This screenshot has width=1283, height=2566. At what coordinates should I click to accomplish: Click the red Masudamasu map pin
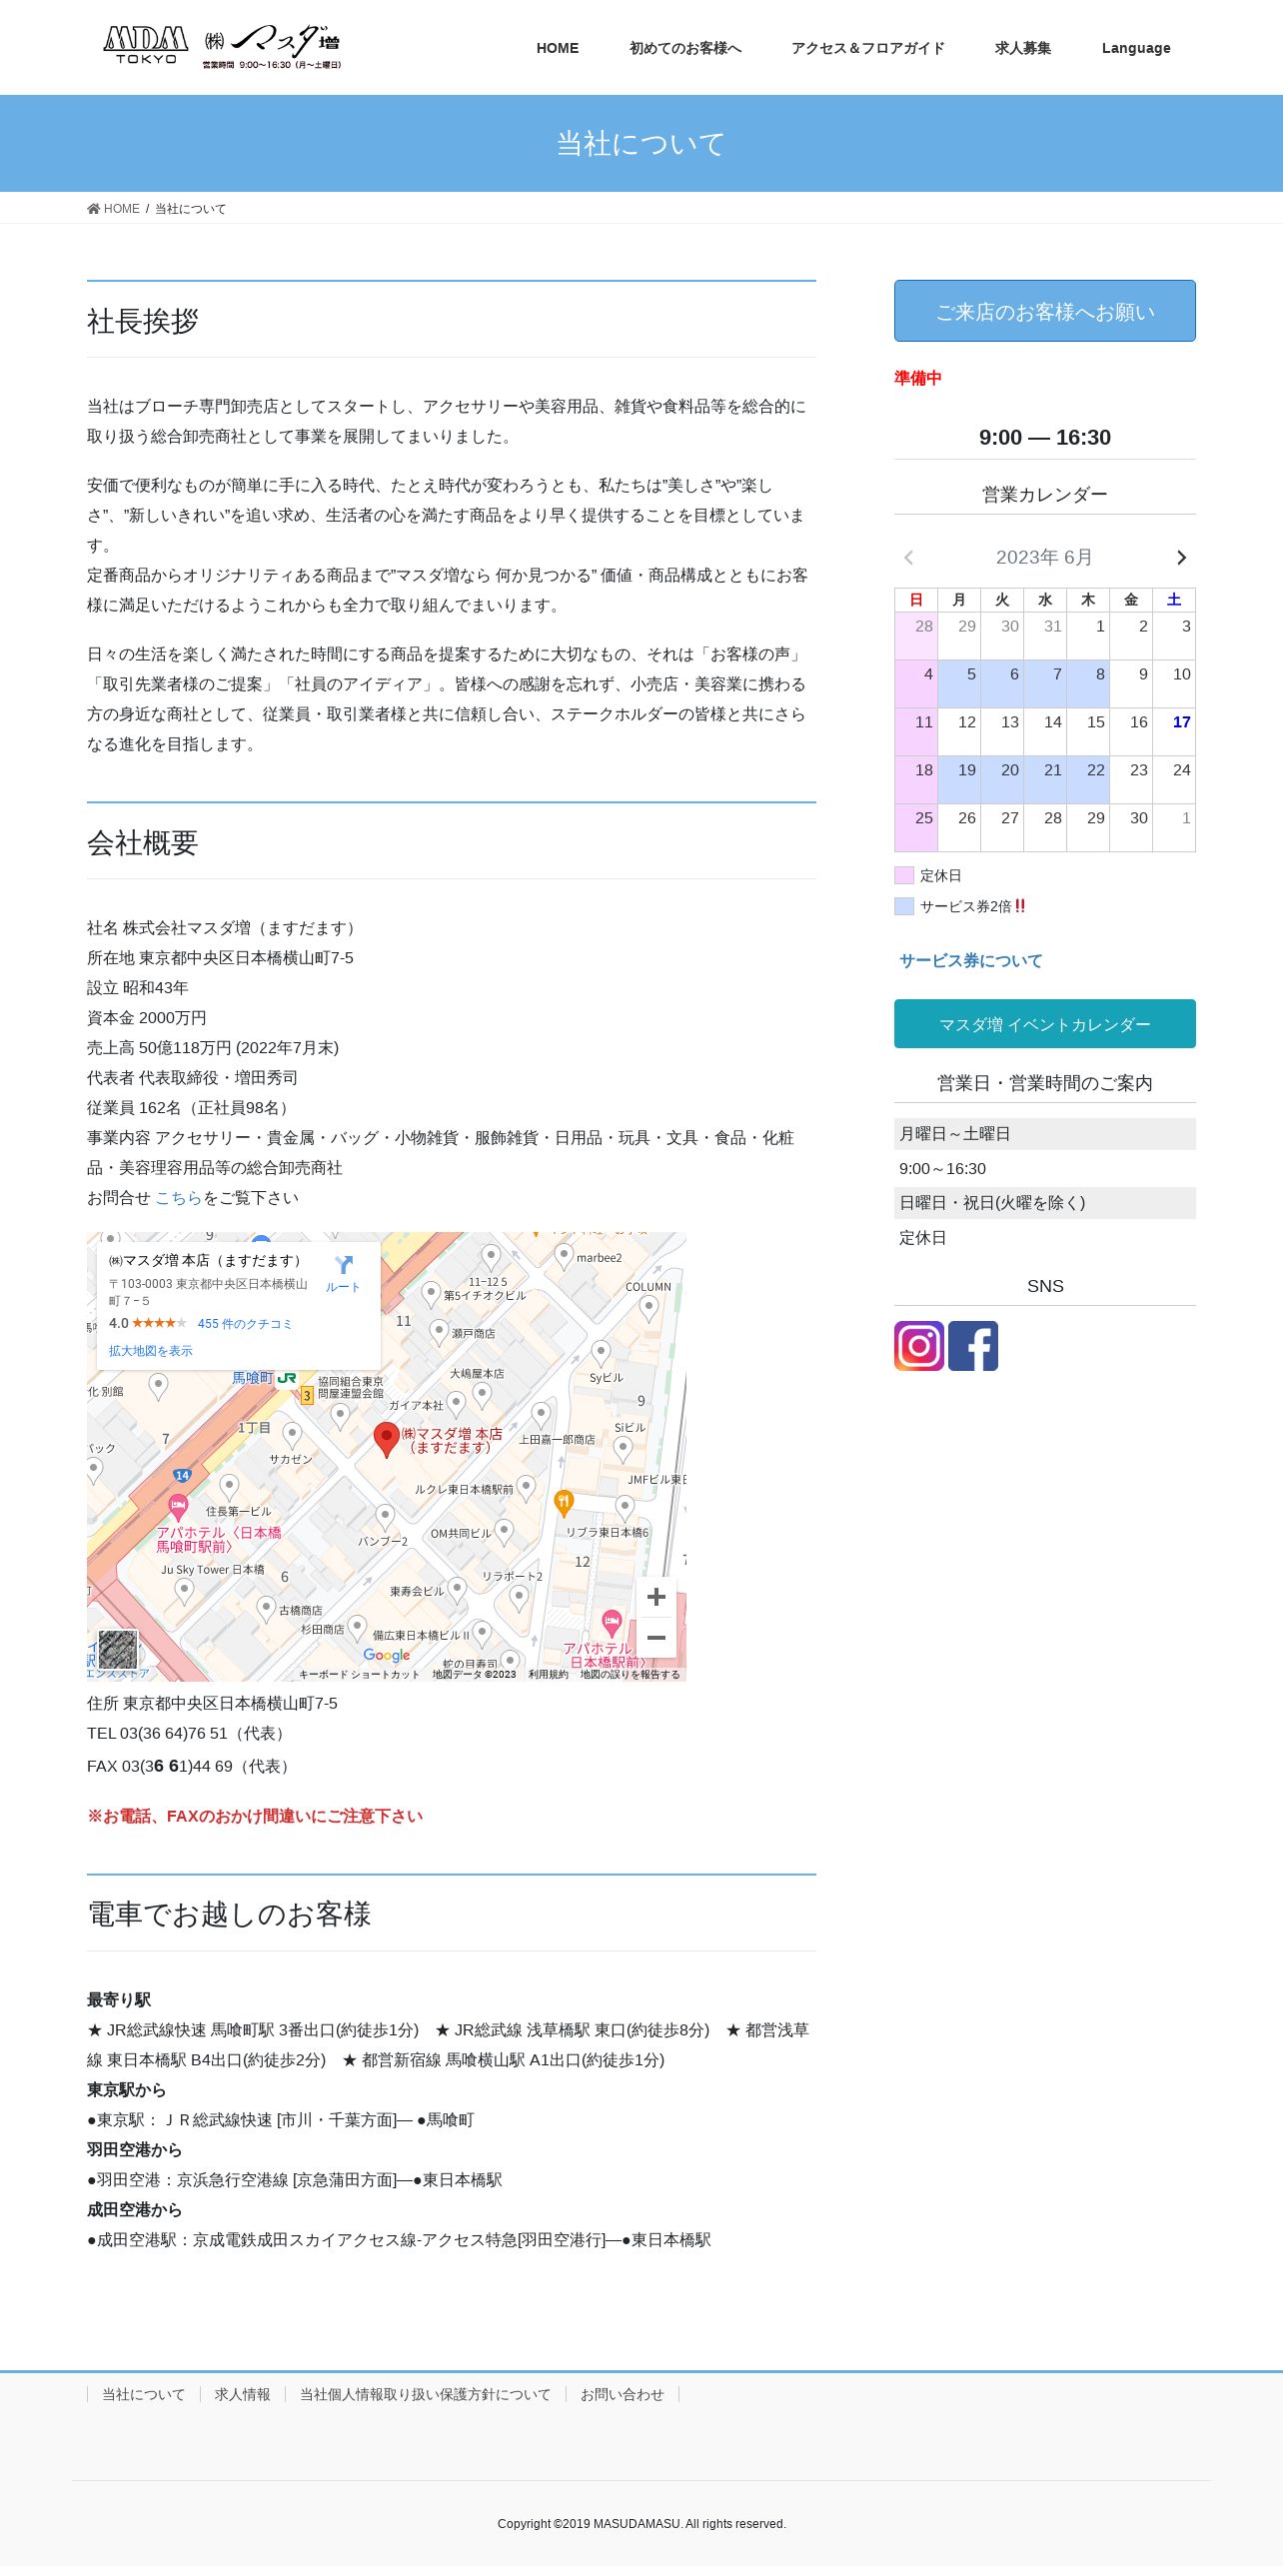[x=386, y=1440]
